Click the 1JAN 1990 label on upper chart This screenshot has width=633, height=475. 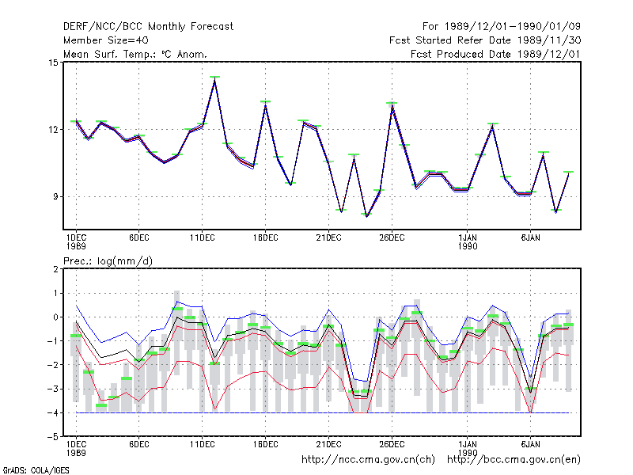point(468,242)
